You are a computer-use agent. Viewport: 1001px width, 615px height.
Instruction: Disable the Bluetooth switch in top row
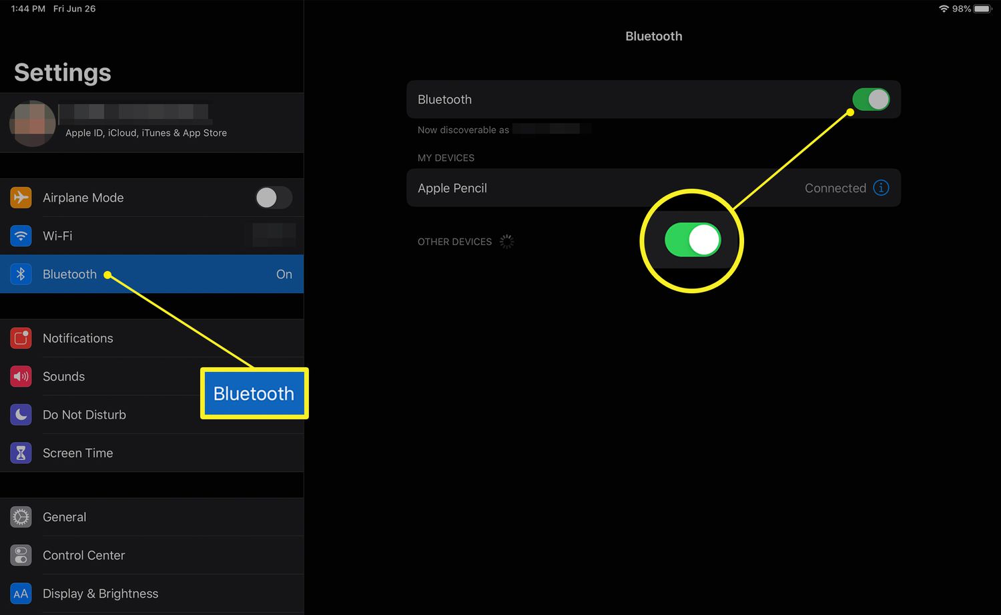870,99
